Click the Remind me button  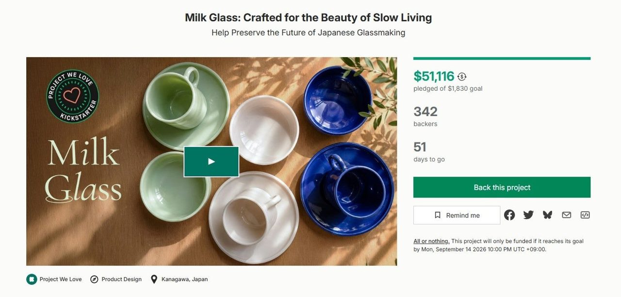457,215
